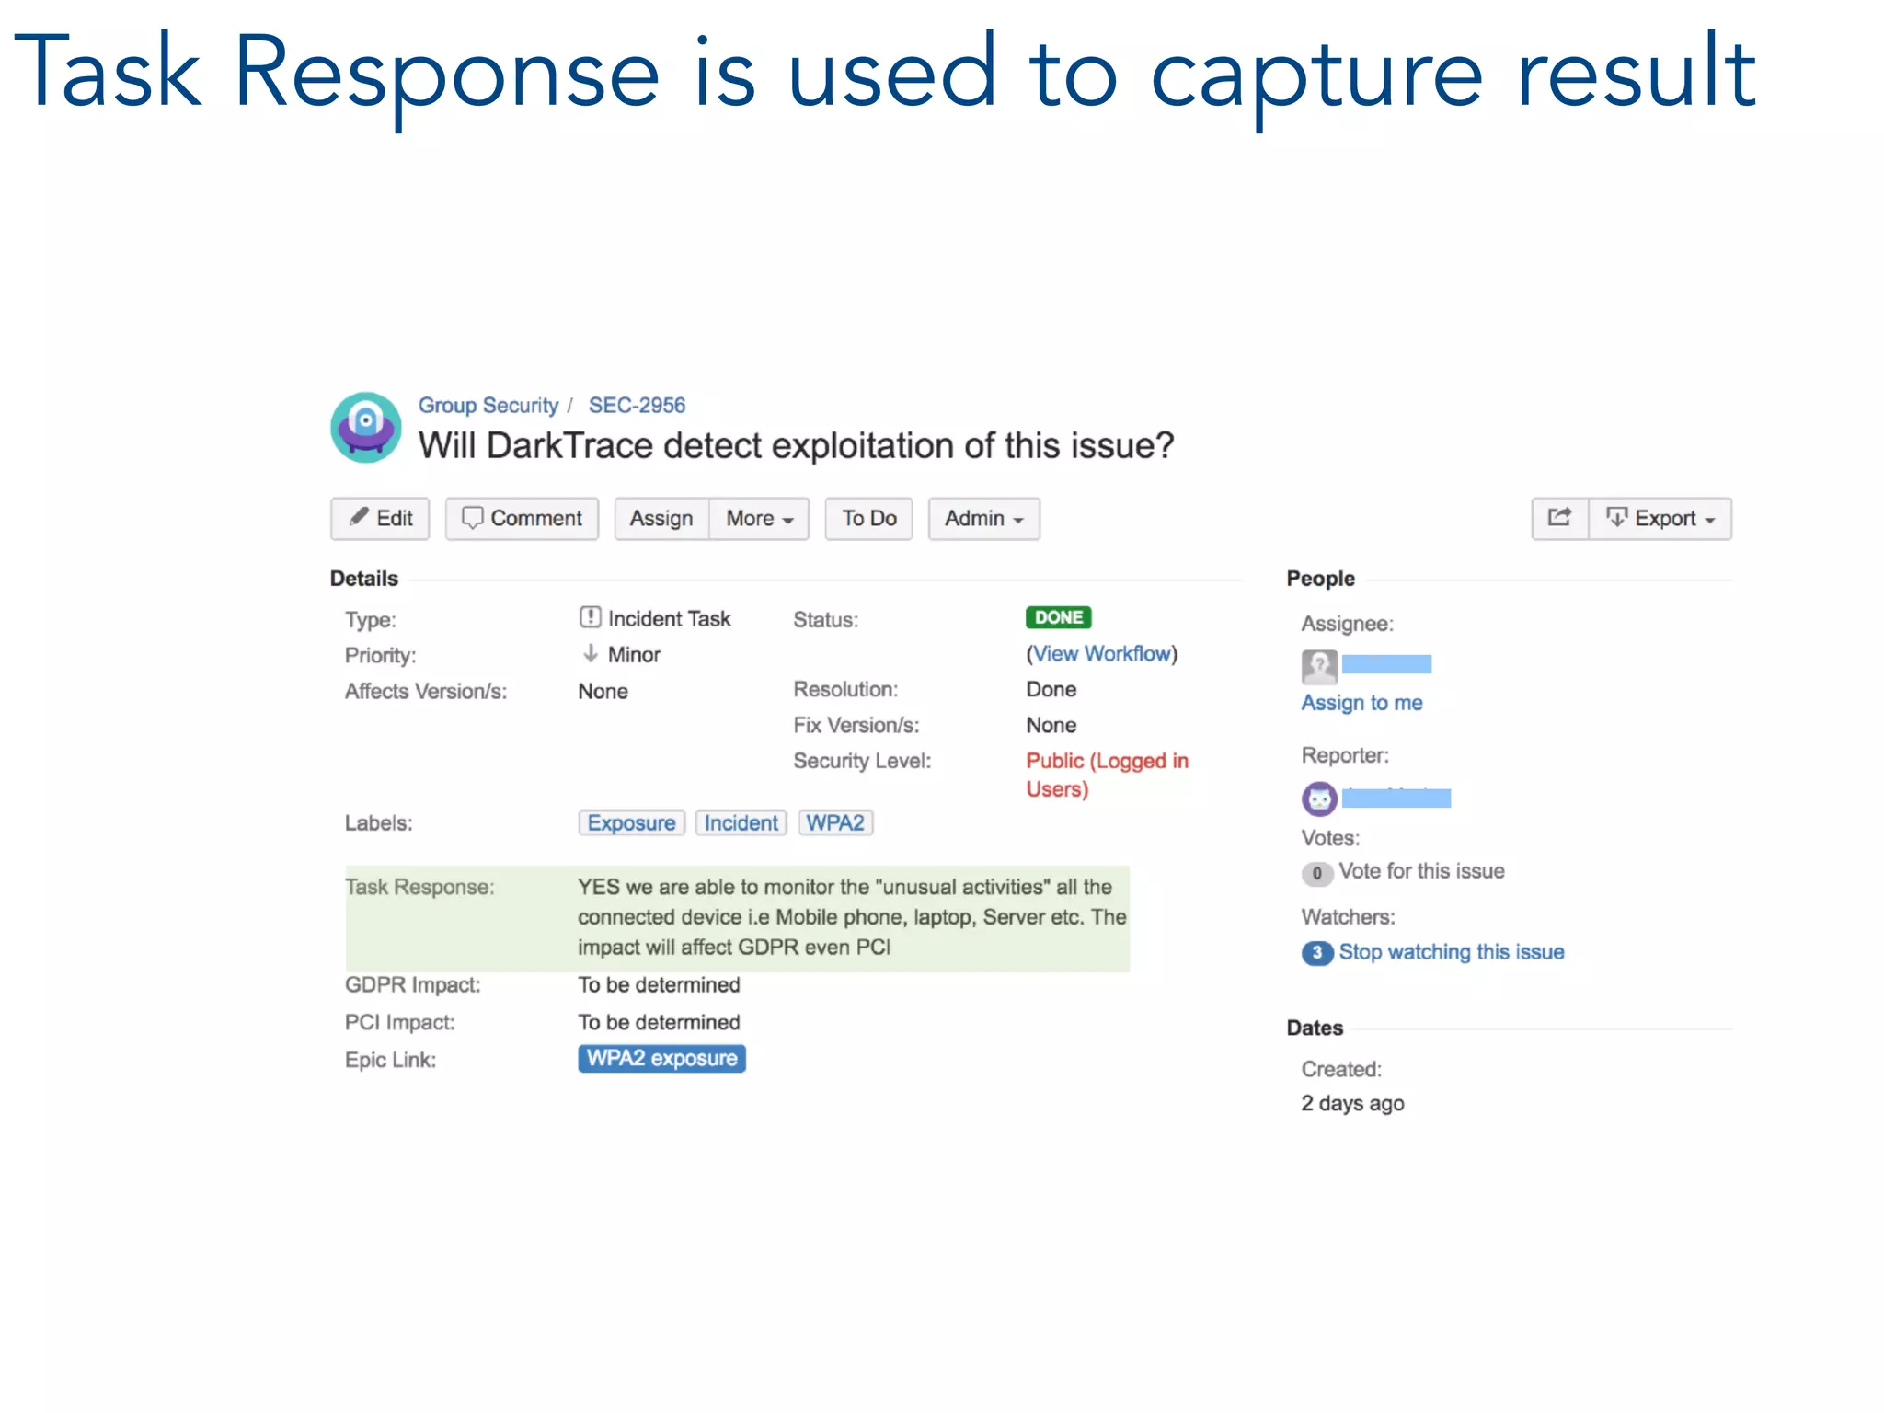Click the Fix Version 'None' value

pos(1051,726)
